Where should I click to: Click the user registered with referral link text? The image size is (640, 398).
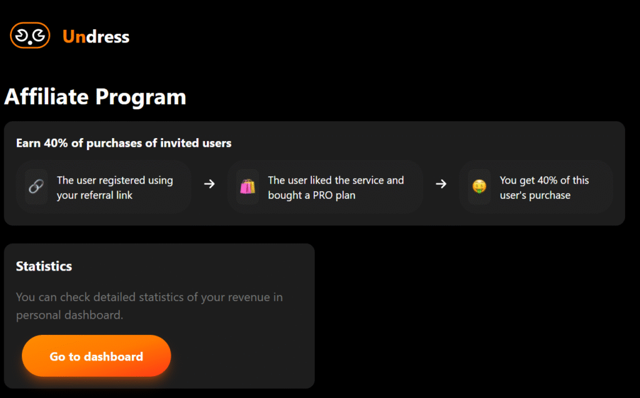[115, 187]
